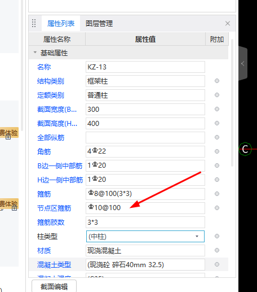Viewport: 257px width, 292px height.
Task: Toggle the 附加 radio for 柱类型
Action: (x=217, y=236)
